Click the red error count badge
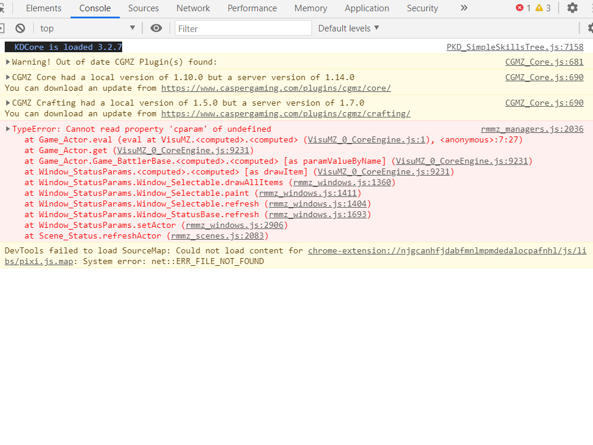 coord(524,8)
